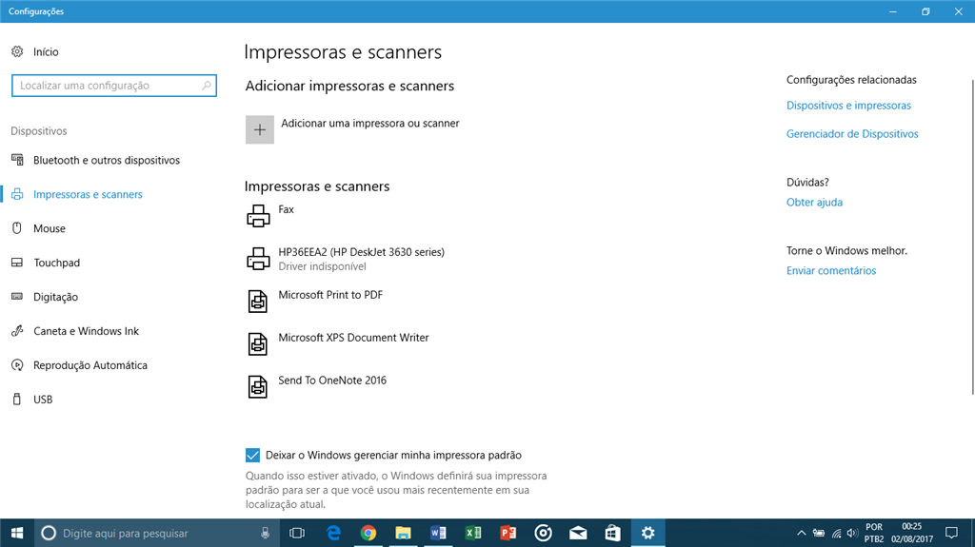Click the printer icon beside Impressoras e scanners sidebar item
The image size is (975, 547).
pos(17,194)
